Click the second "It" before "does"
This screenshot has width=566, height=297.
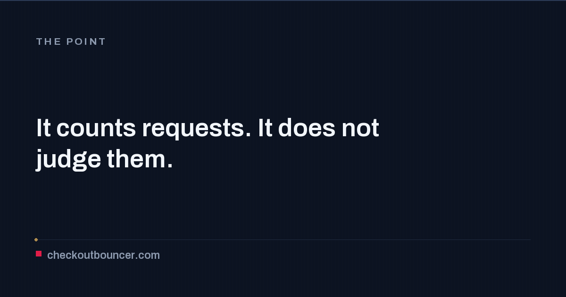click(x=265, y=128)
